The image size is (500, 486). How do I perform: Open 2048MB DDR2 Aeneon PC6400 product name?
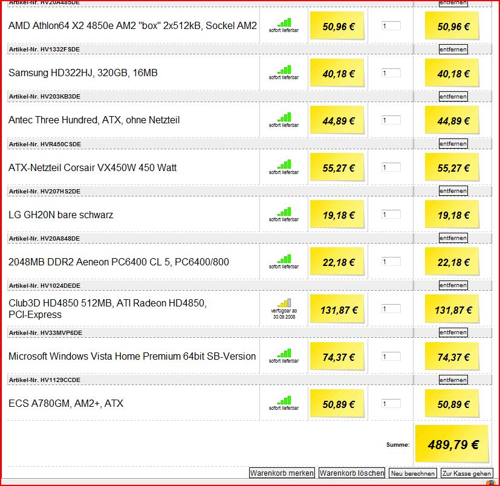click(119, 262)
